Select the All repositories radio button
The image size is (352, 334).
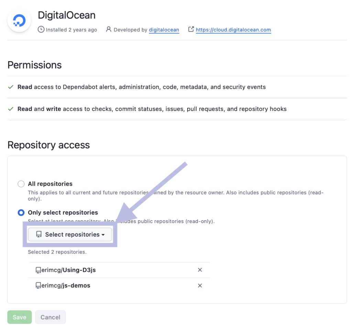[x=21, y=184]
